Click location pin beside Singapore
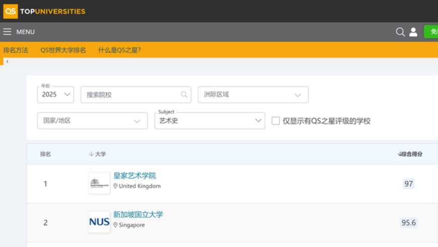This screenshot has width=438, height=247. [x=115, y=225]
